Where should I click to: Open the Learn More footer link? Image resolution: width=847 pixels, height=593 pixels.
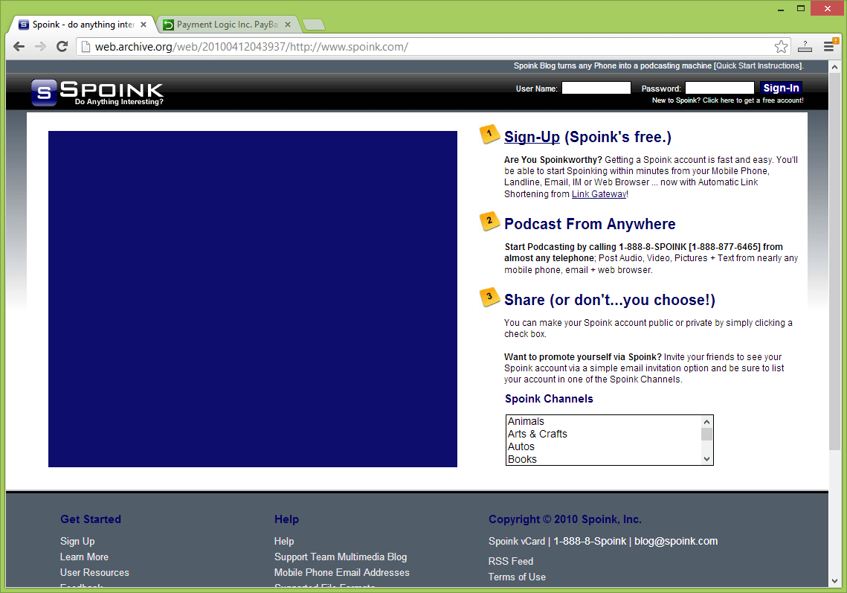point(84,557)
